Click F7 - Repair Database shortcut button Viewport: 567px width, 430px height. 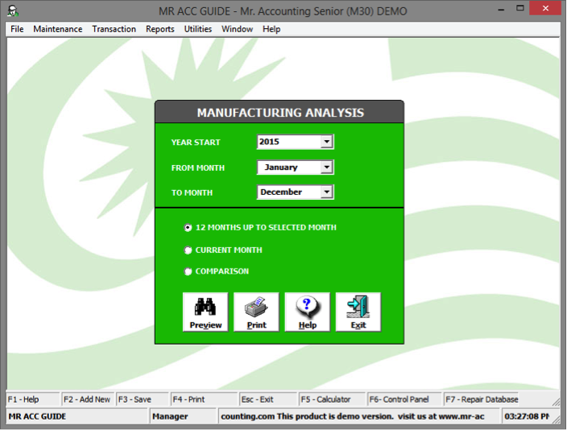(482, 399)
